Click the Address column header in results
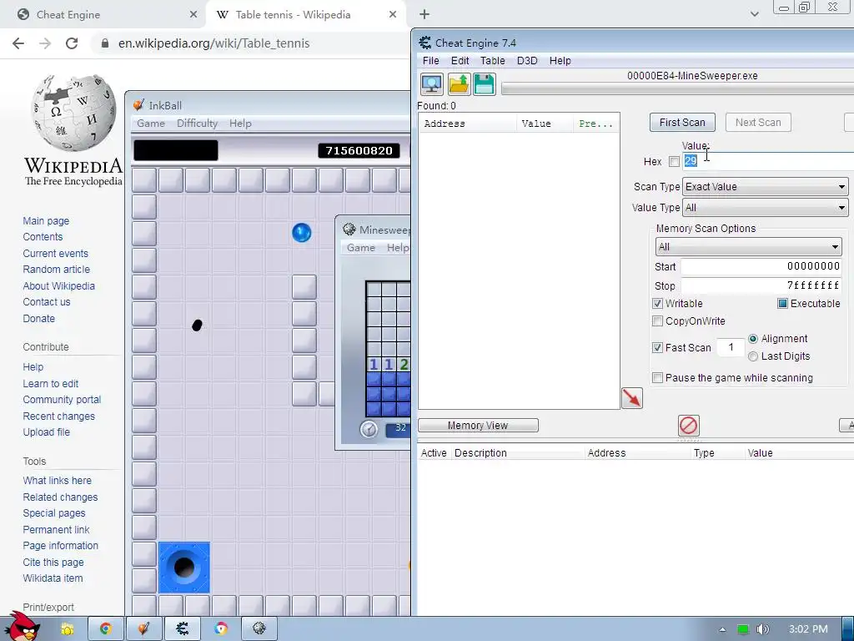 468,124
